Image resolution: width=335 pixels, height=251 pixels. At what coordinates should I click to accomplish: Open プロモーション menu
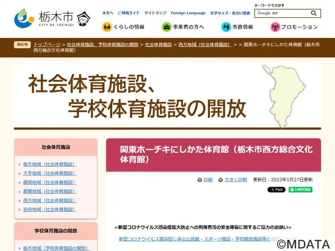click(294, 27)
